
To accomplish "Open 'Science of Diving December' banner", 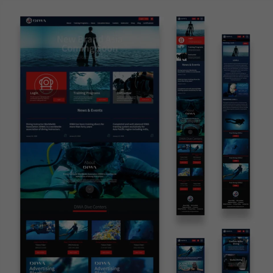I will point(190,266).
